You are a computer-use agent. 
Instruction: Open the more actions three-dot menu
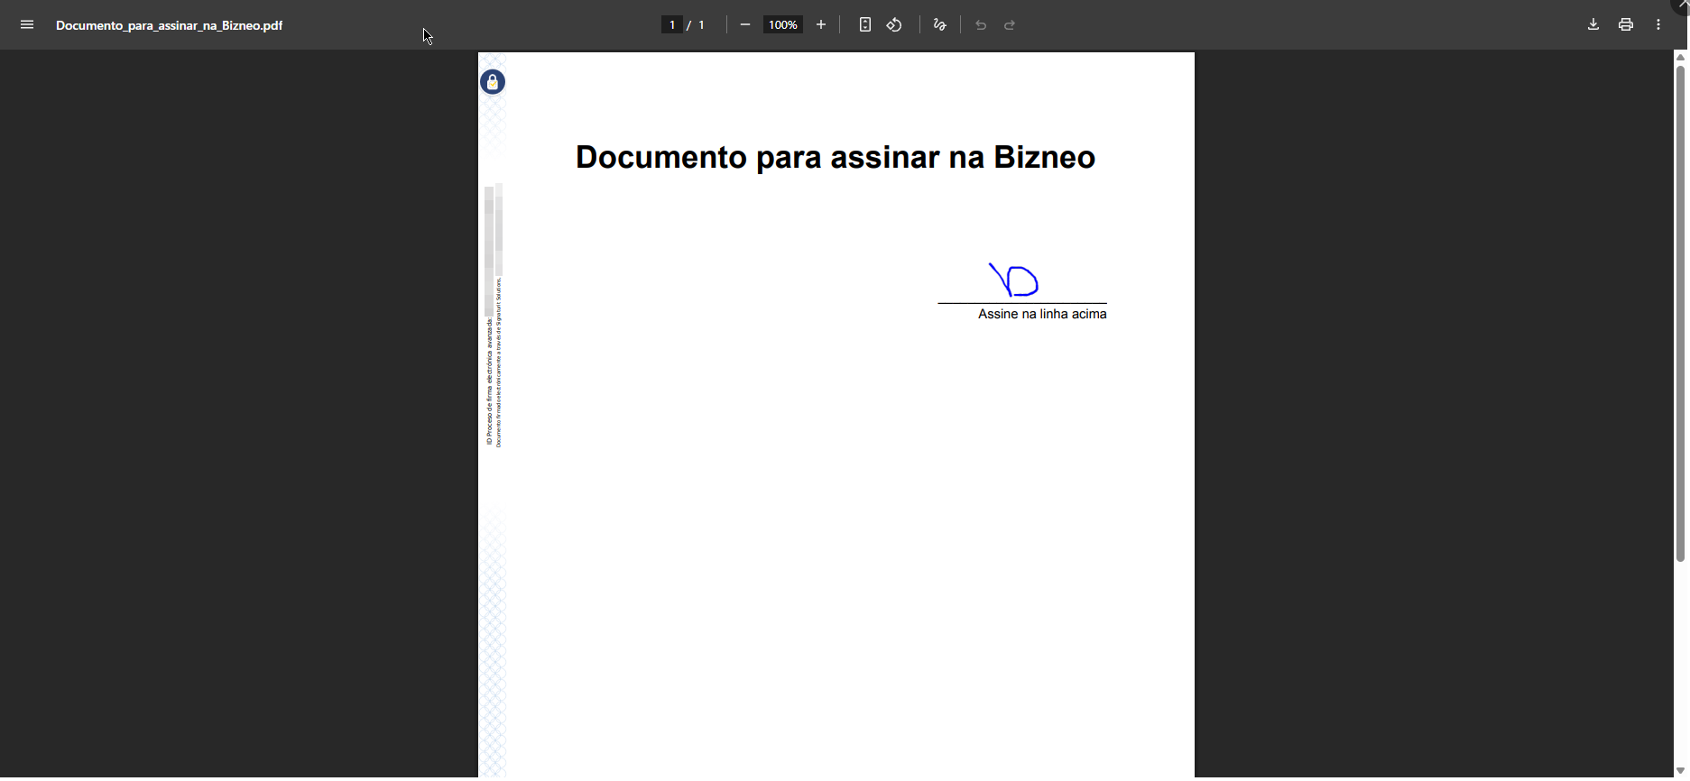(x=1658, y=25)
